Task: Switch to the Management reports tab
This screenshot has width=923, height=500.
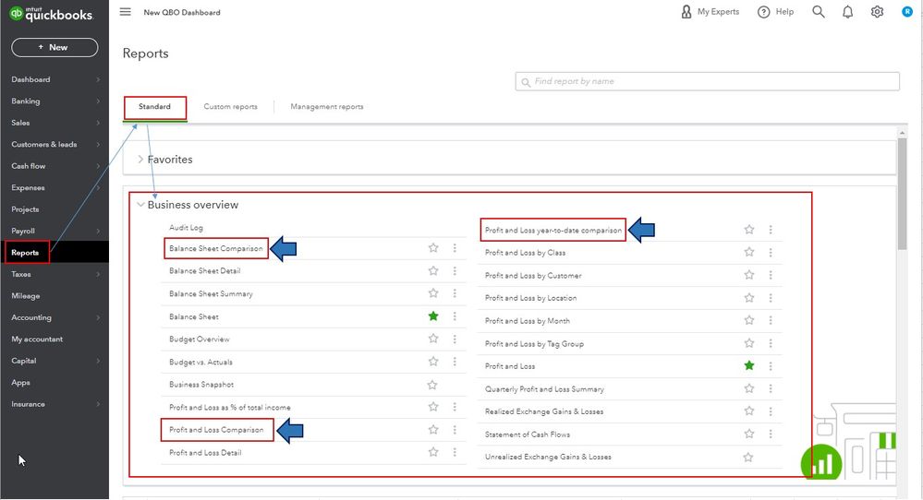Action: (x=326, y=107)
